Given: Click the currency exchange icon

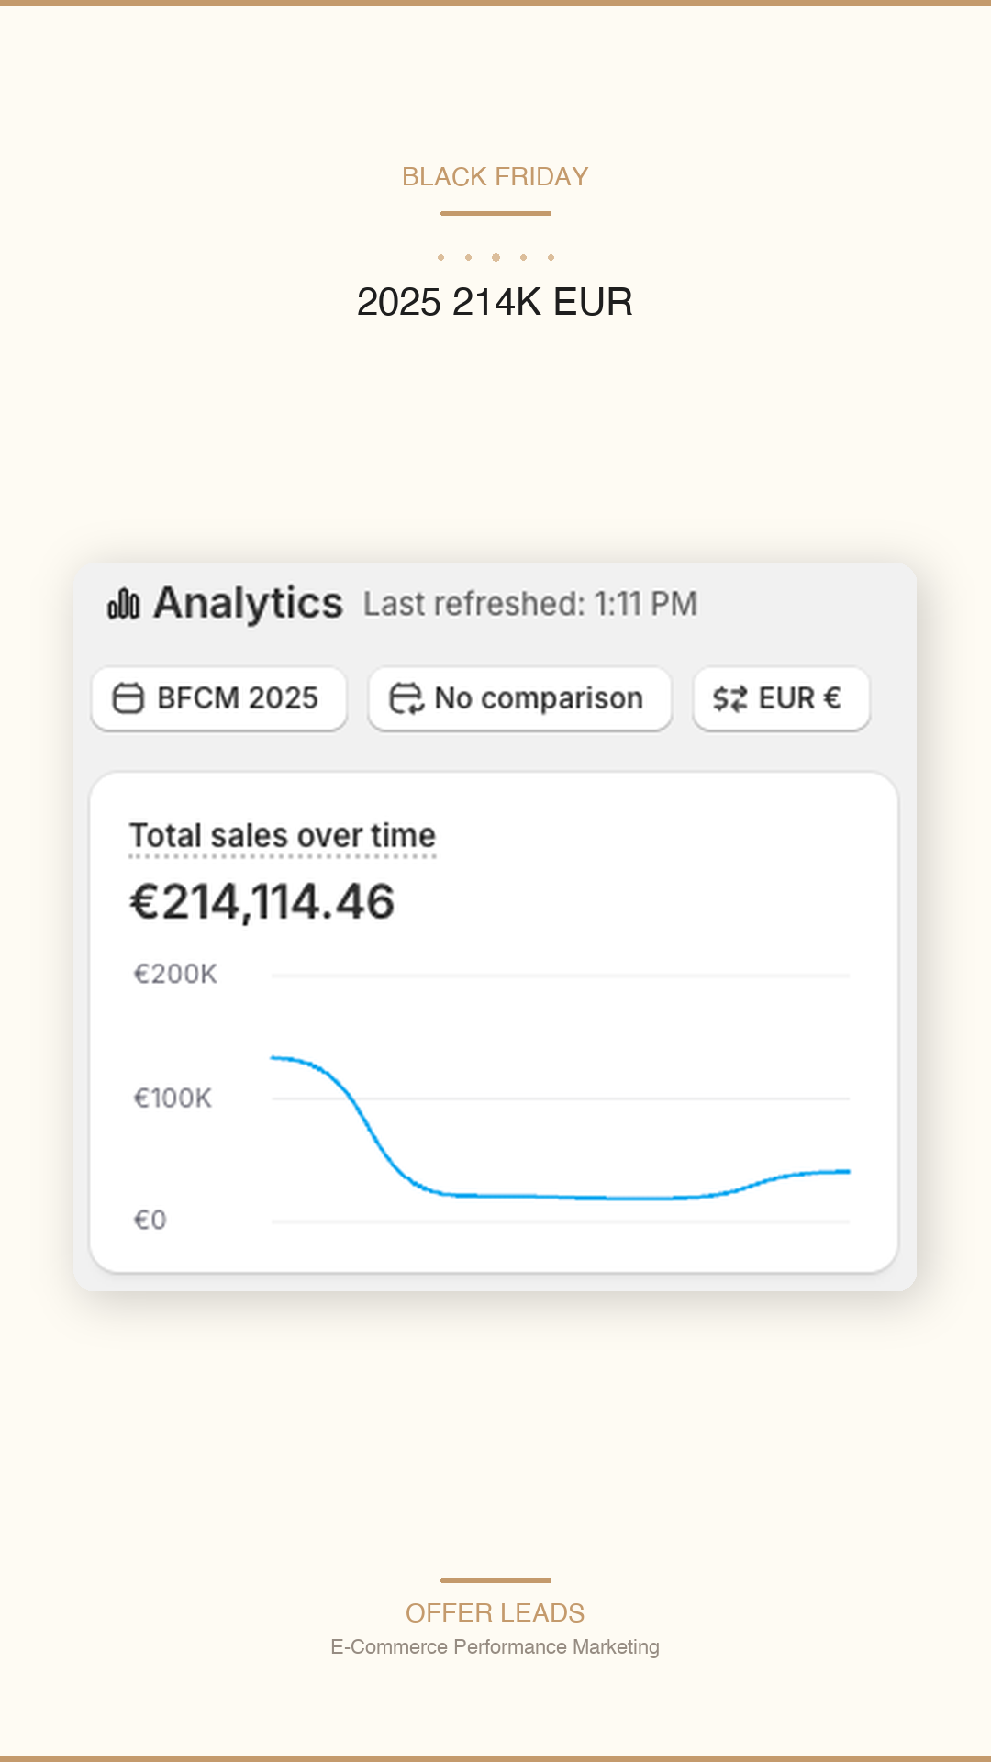Looking at the screenshot, I should click(730, 698).
